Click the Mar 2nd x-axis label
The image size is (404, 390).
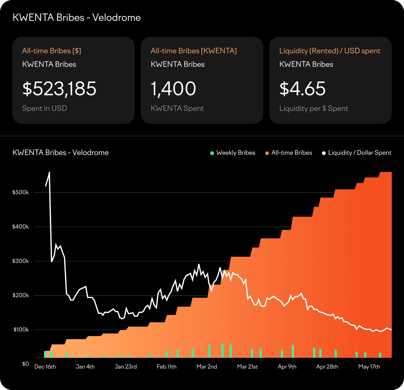coord(207,367)
